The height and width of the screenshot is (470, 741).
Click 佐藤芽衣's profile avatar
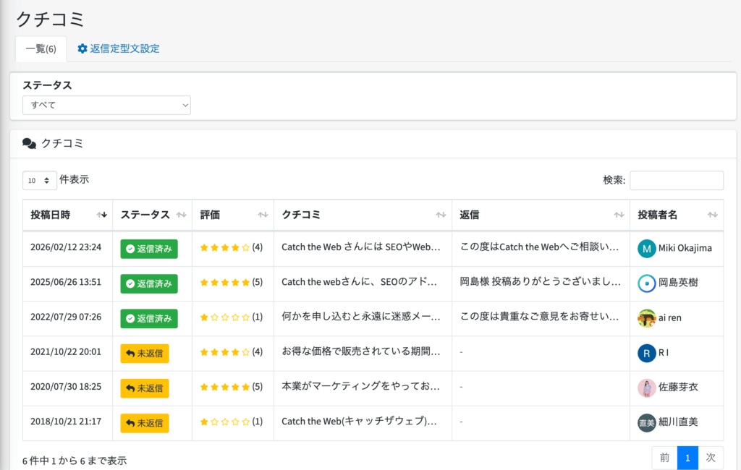click(x=646, y=388)
